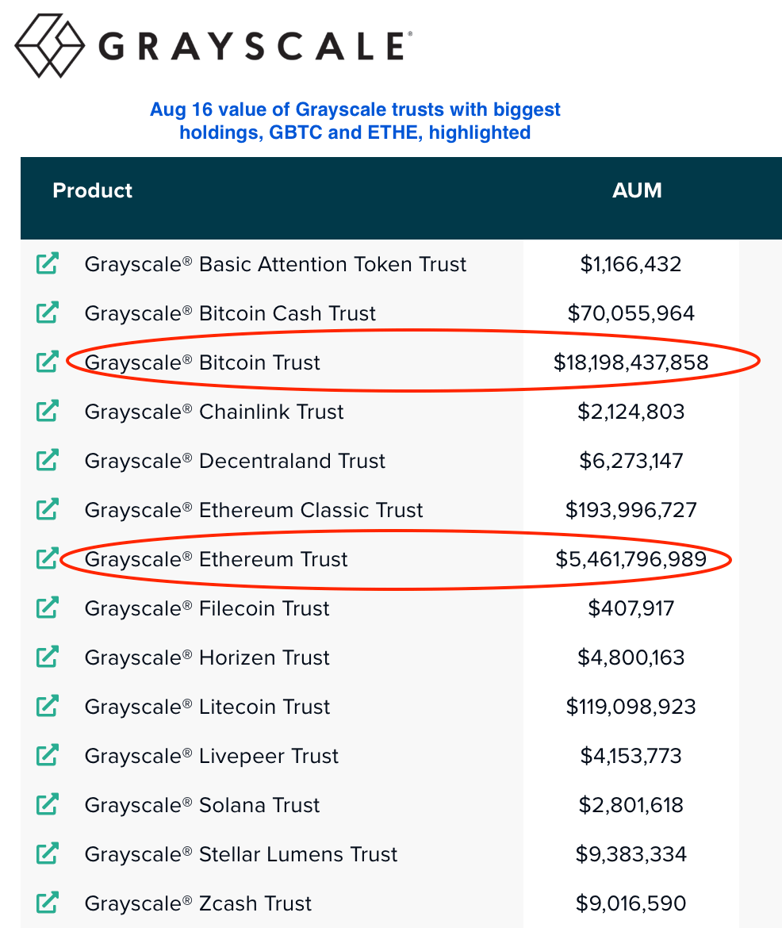Click the Product column header
Screen dimensions: 782x947
tap(92, 190)
